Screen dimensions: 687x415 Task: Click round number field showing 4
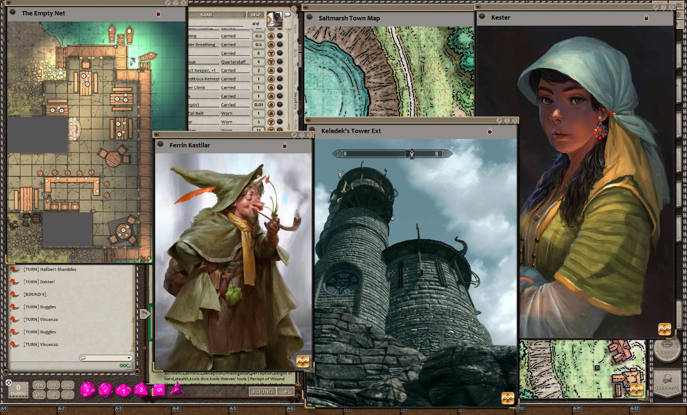pos(286,391)
